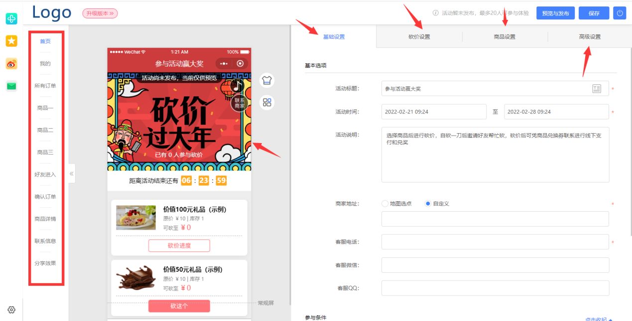
Task: Click the mini-program close circle button
Action: (241, 64)
